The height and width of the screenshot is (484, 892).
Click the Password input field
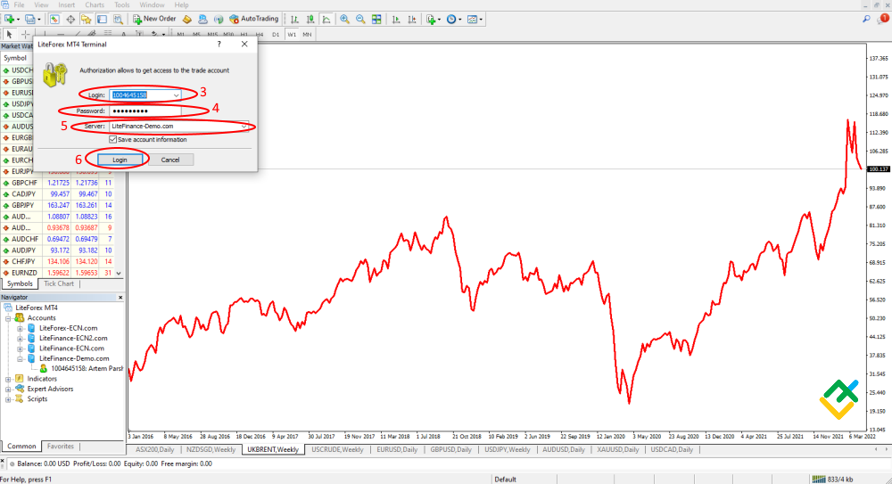[x=145, y=111]
